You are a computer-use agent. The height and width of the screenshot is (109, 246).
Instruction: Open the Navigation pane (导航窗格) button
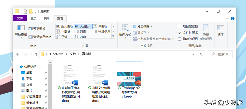pos(21,31)
